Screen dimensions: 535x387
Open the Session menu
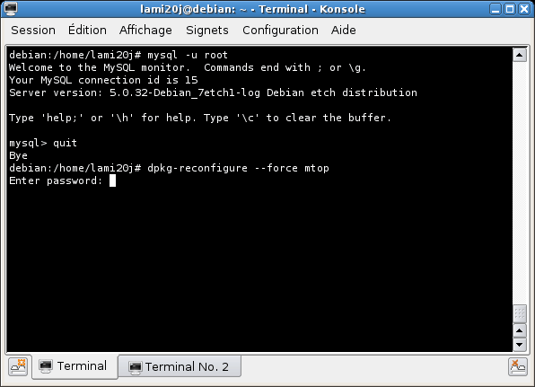[x=33, y=30]
